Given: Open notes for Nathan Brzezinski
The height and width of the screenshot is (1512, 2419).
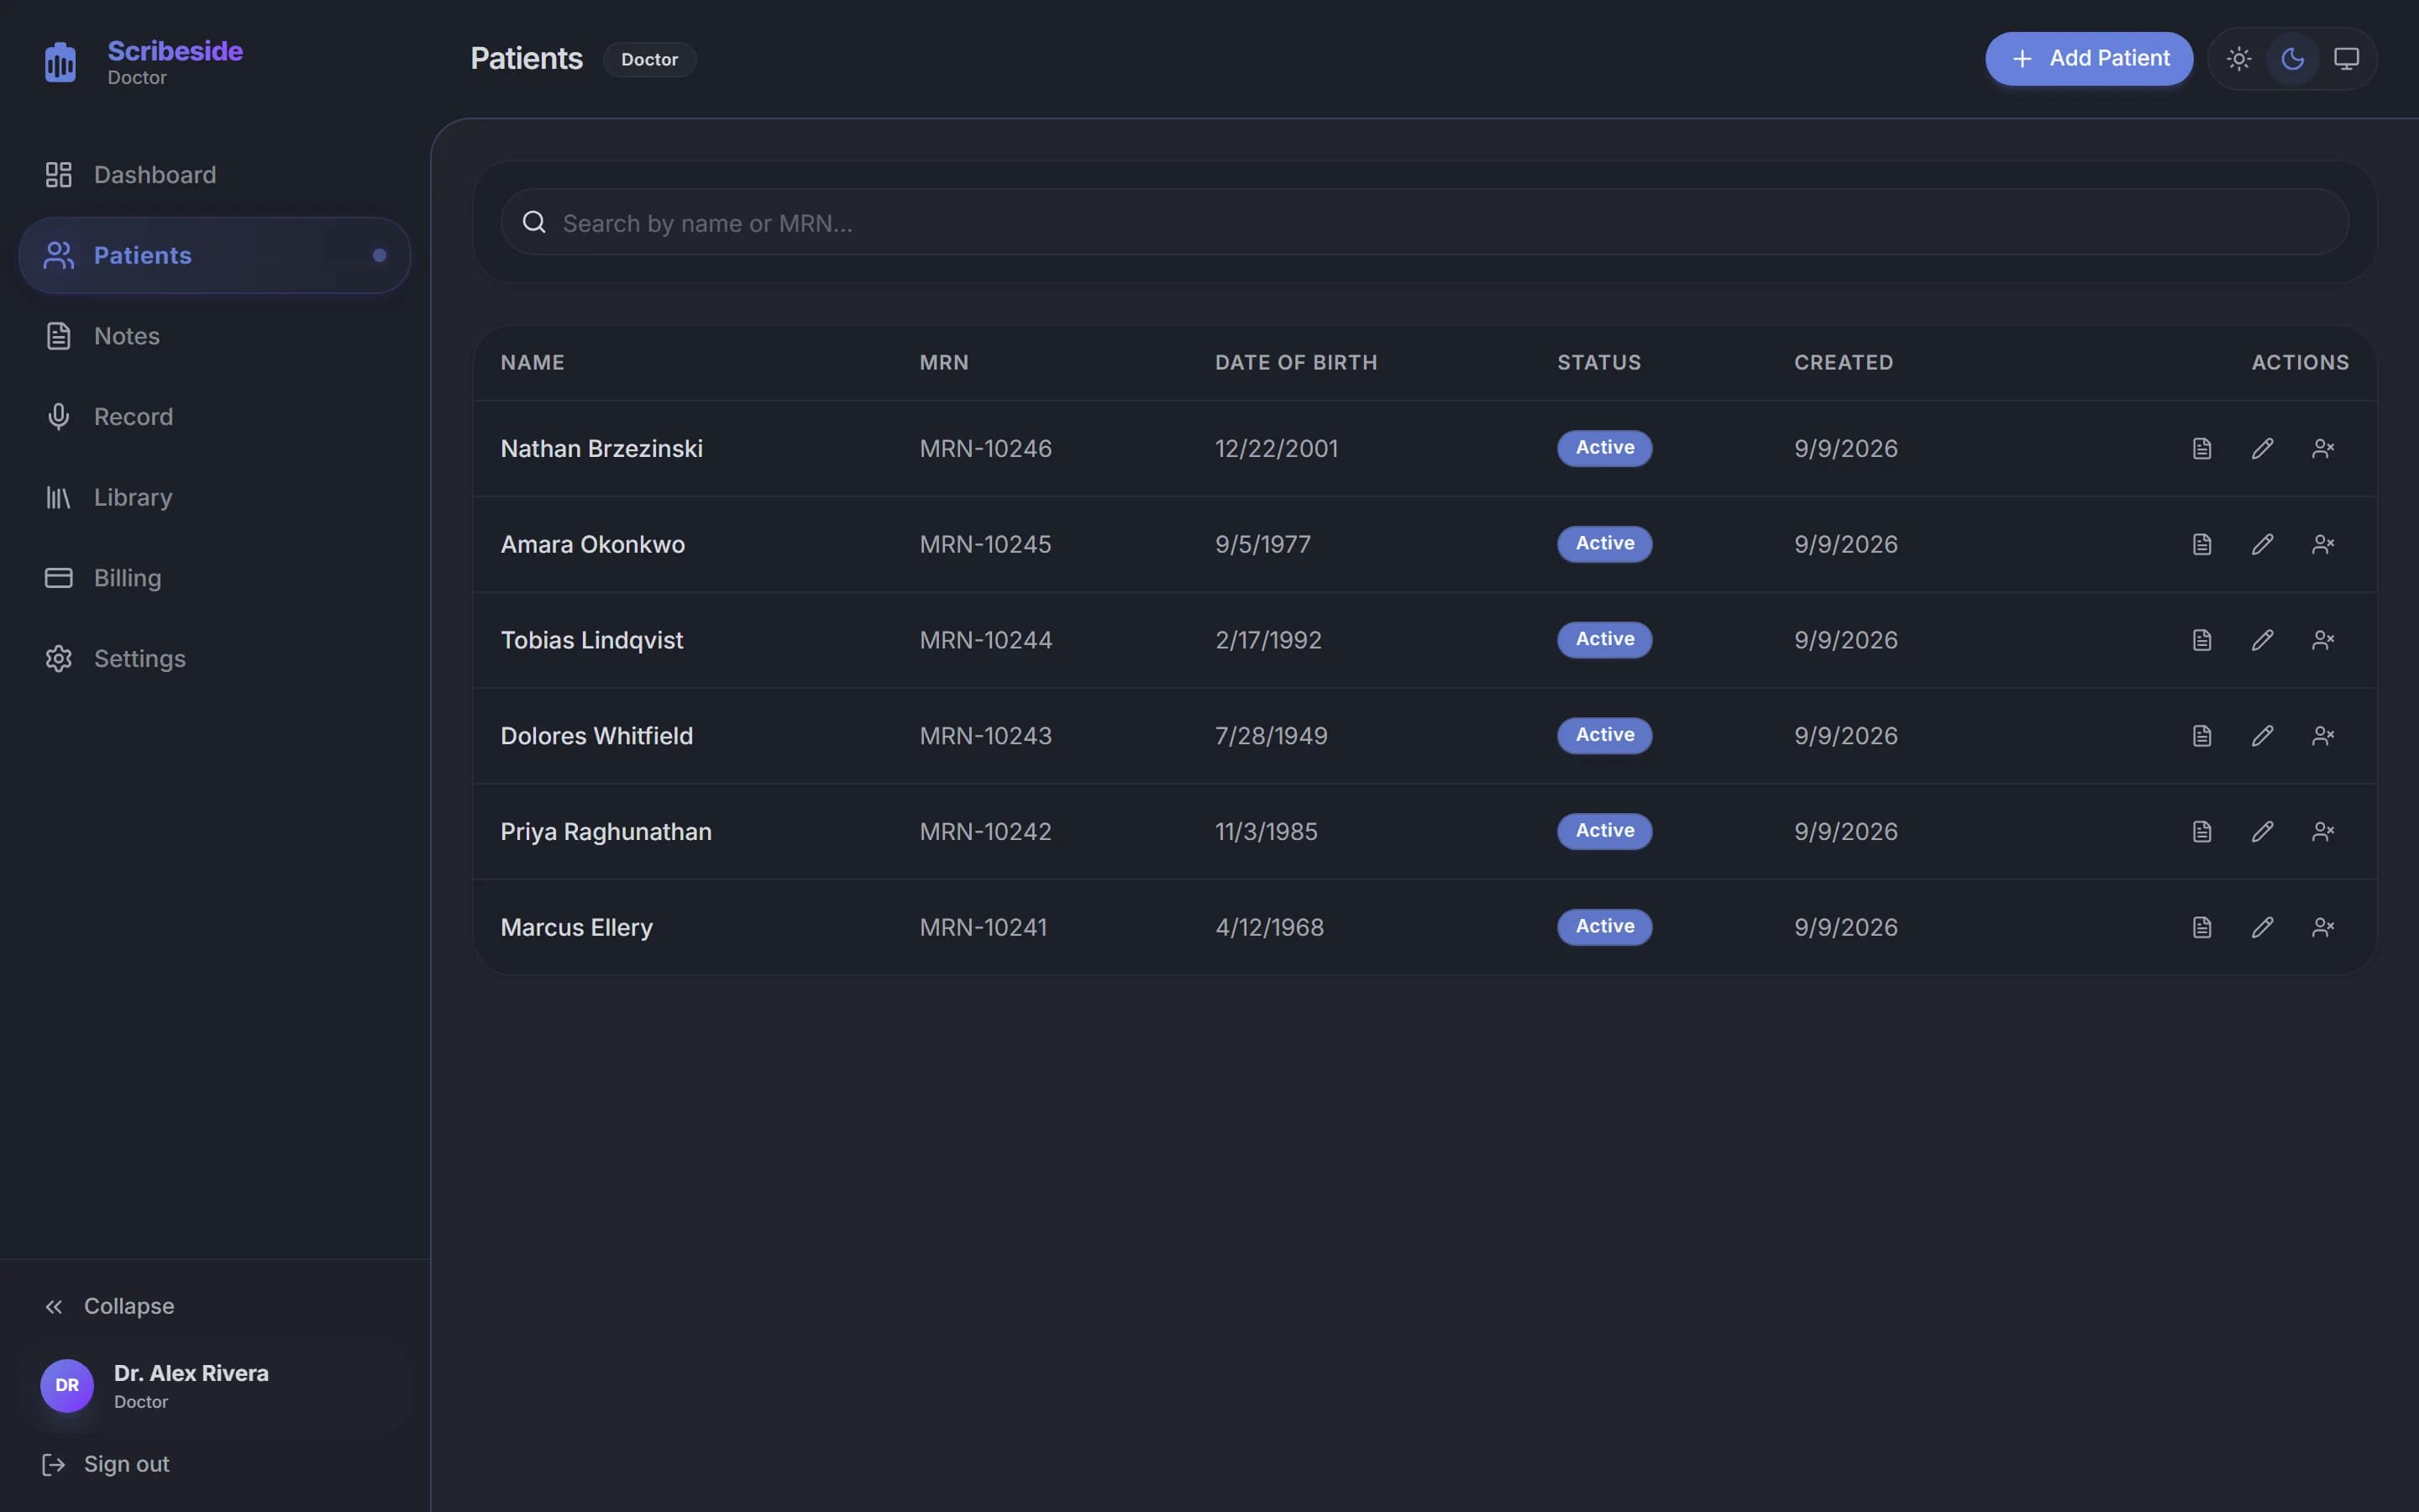Looking at the screenshot, I should point(2202,448).
